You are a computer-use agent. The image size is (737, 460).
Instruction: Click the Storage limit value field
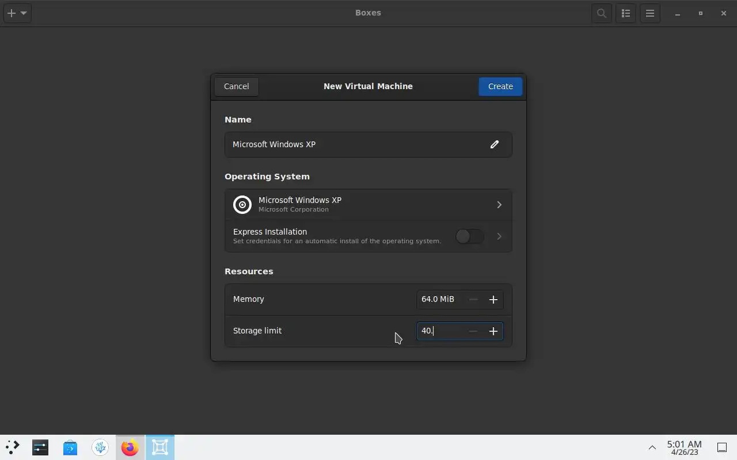tap(440, 331)
